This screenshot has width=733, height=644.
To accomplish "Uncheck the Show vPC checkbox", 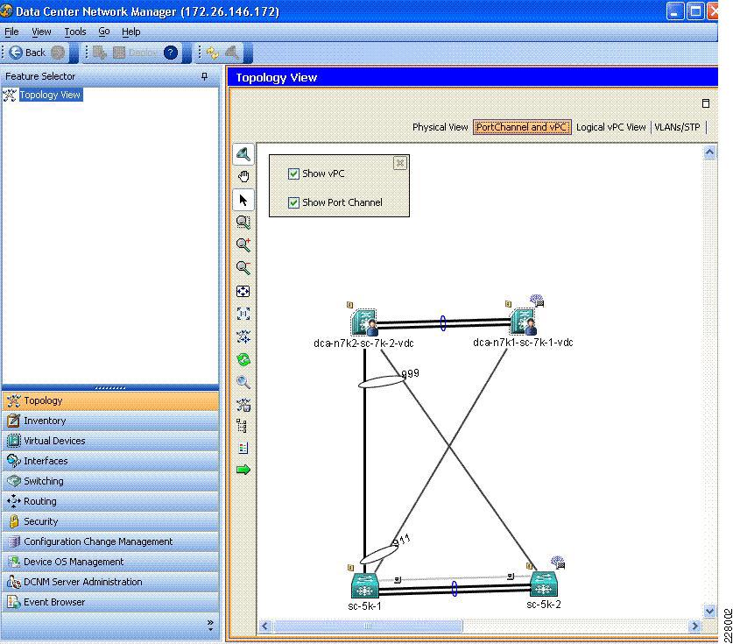I will [x=293, y=174].
